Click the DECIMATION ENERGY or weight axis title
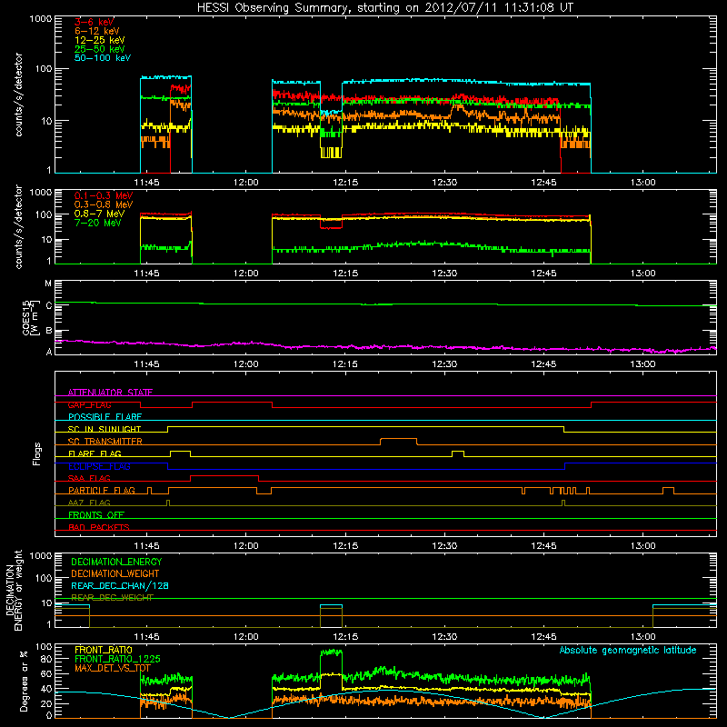727x727 pixels. [x=14, y=590]
